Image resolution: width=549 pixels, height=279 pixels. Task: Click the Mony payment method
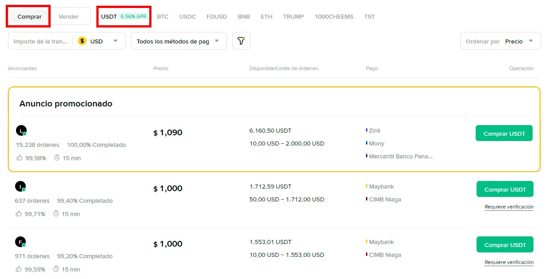(x=377, y=143)
